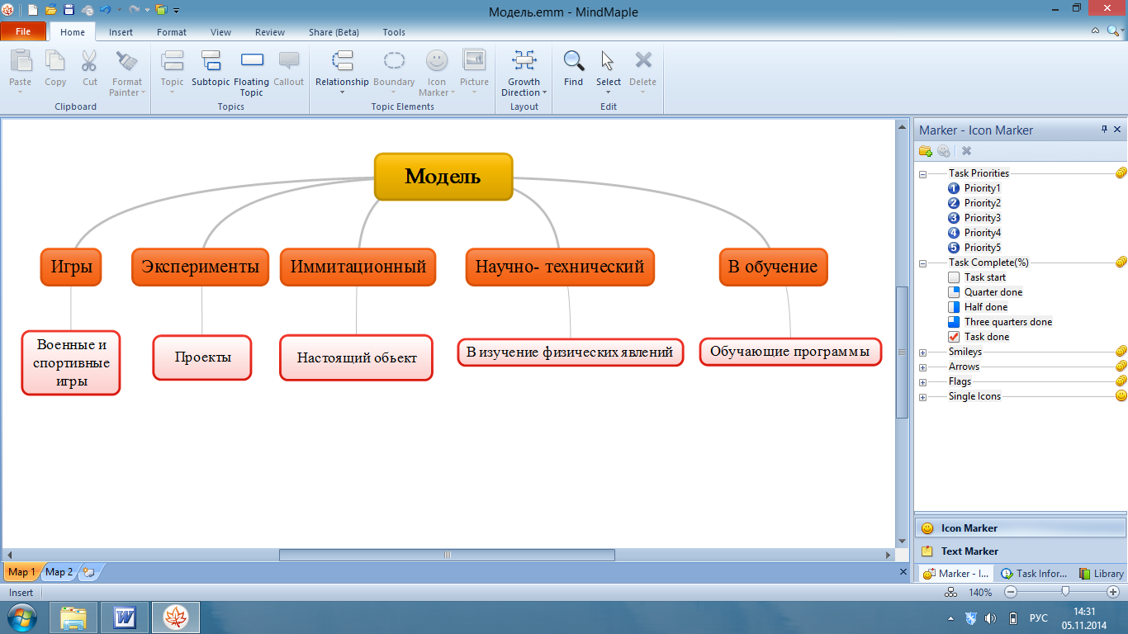Click the New document icon in quick access toolbar
The width and height of the screenshot is (1128, 634).
tap(33, 11)
